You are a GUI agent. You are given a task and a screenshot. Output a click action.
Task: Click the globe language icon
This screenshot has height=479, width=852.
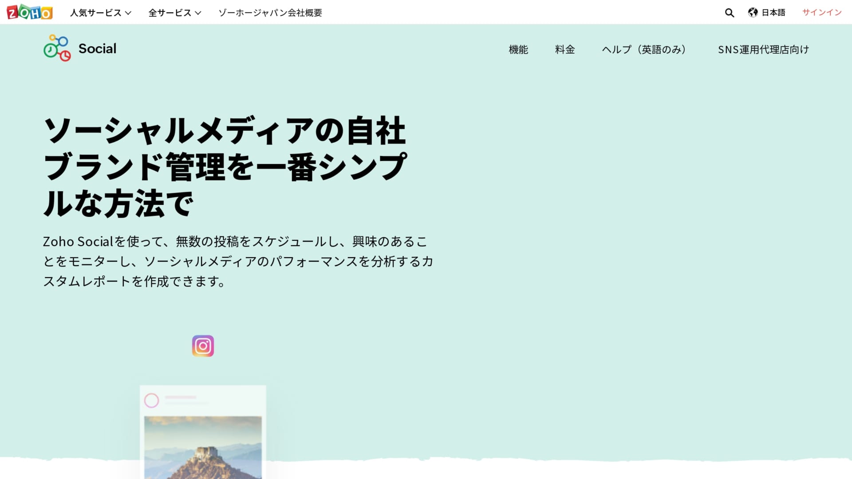[753, 12]
